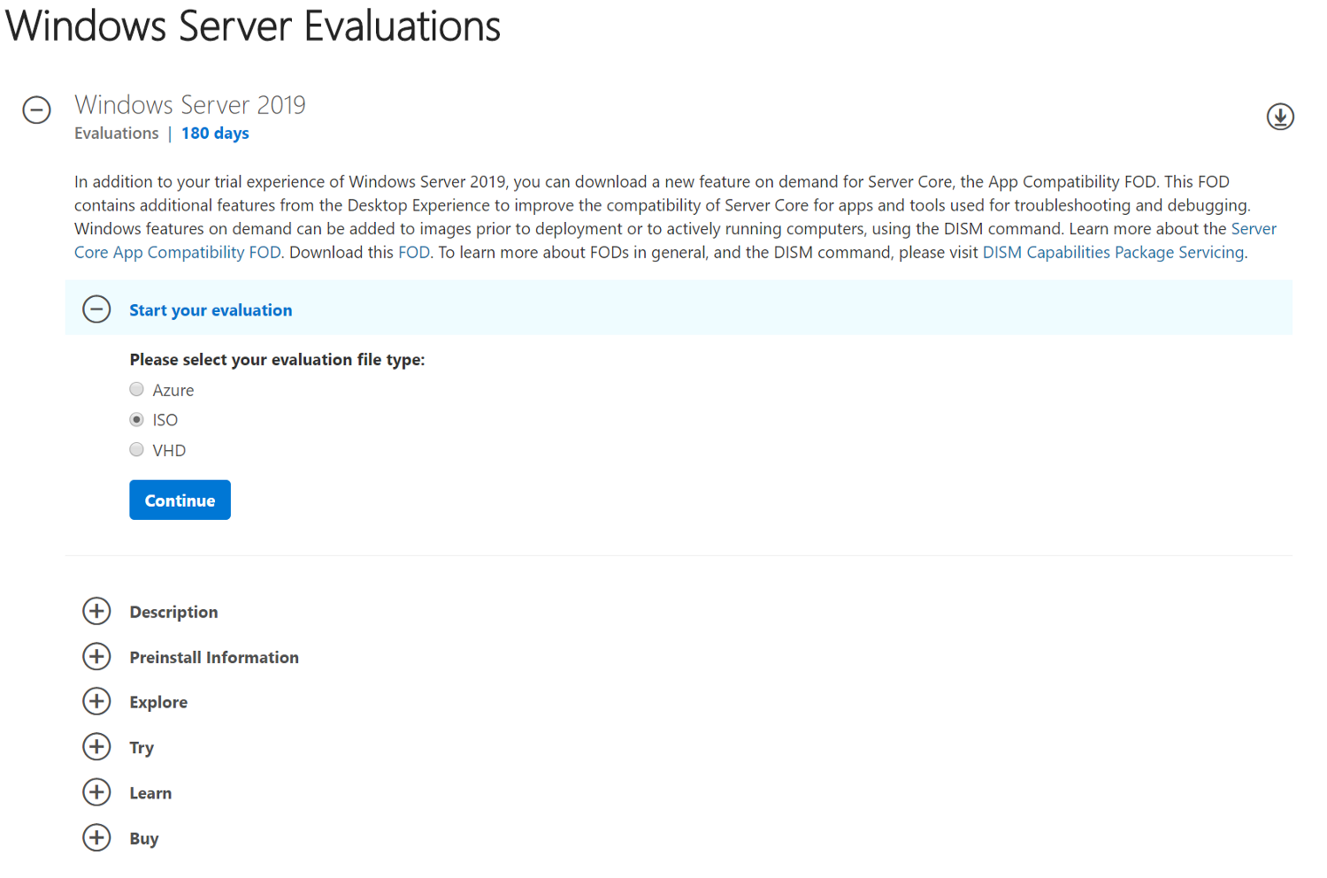The height and width of the screenshot is (878, 1327).
Task: Select the Azure file type option
Action: pos(136,389)
